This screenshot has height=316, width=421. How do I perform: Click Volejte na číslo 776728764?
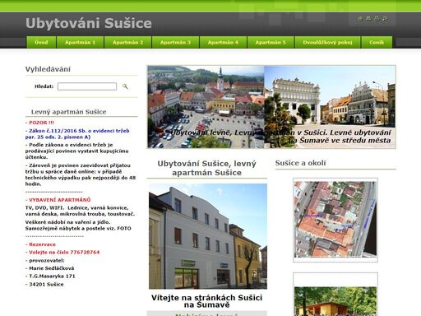[x=62, y=253]
